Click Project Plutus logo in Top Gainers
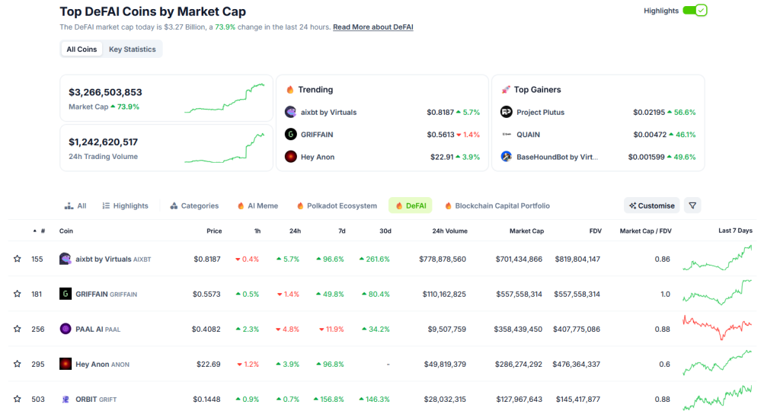 tap(506, 112)
